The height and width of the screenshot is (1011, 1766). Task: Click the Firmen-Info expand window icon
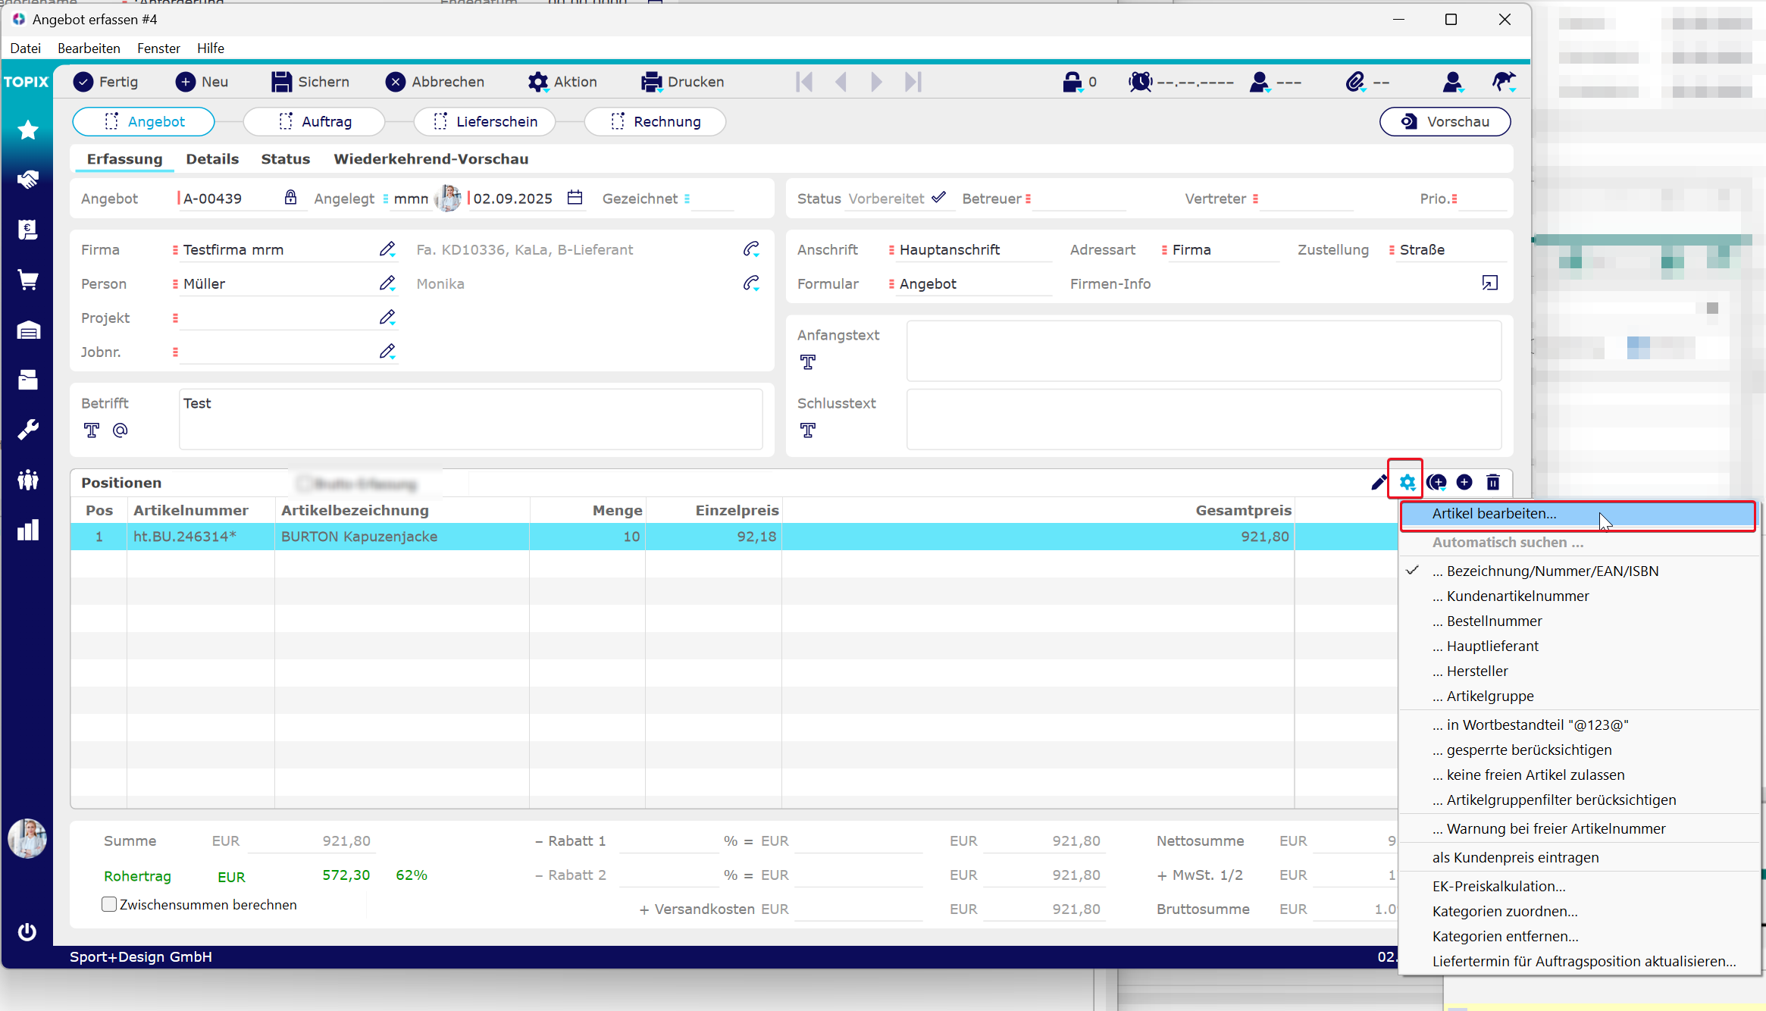tap(1489, 283)
